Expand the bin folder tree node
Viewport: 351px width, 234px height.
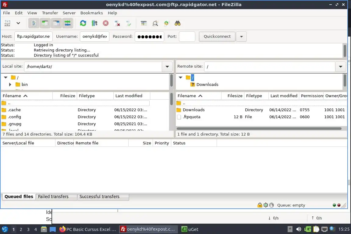coord(10,84)
